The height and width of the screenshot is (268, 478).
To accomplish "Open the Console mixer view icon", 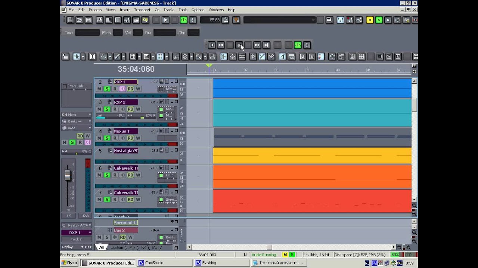I will tap(127, 20).
